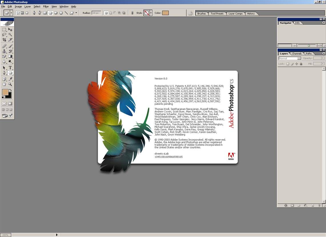Viewport: 326px width, 237px height.
Task: Select the Eyedropper tool
Action: tap(10, 79)
